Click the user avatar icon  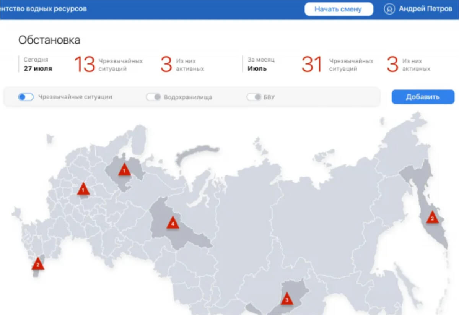point(389,9)
